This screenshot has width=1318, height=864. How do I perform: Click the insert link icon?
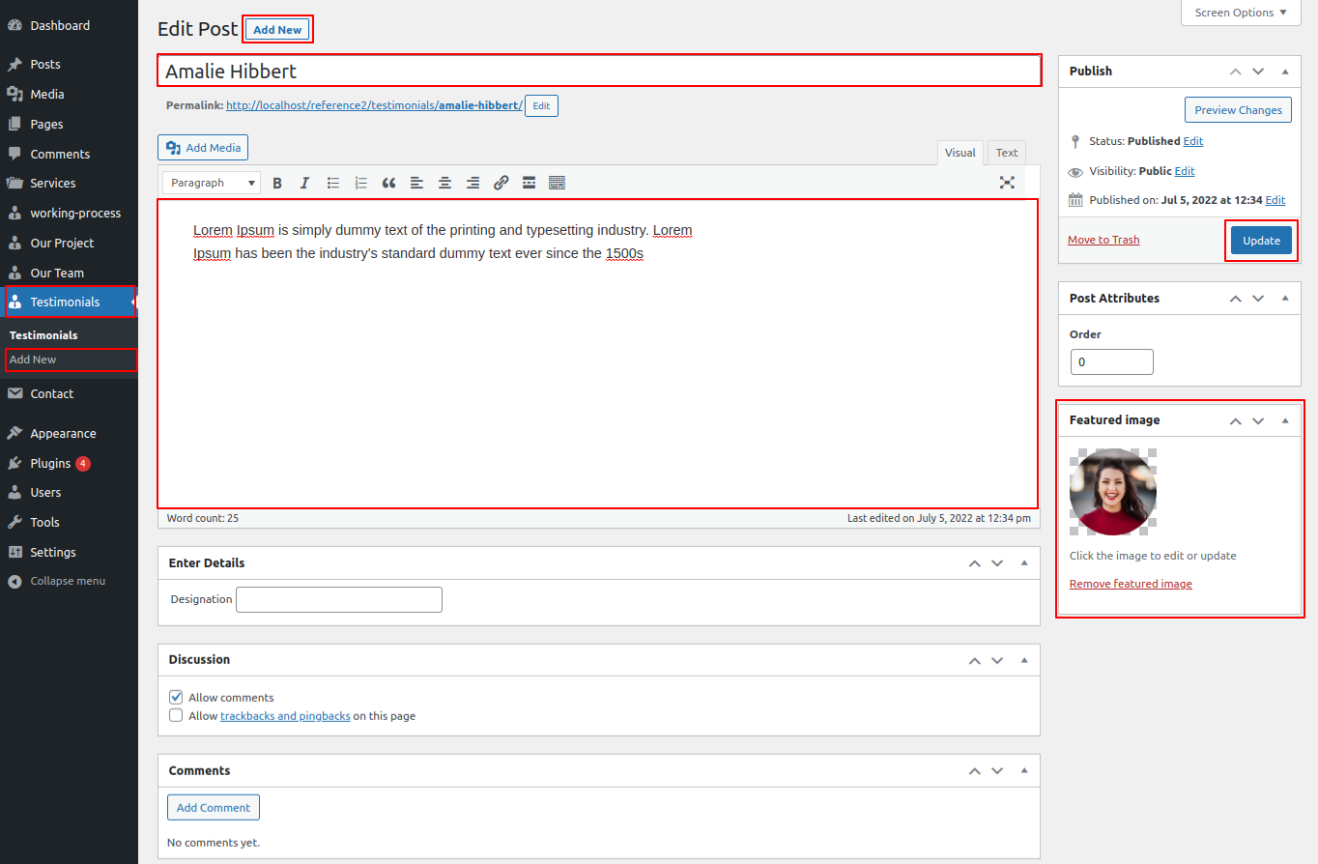point(501,183)
